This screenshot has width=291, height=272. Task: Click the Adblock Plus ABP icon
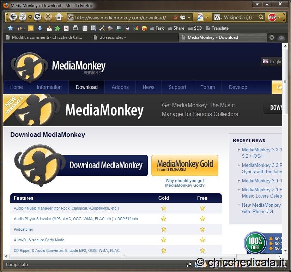[x=272, y=17]
